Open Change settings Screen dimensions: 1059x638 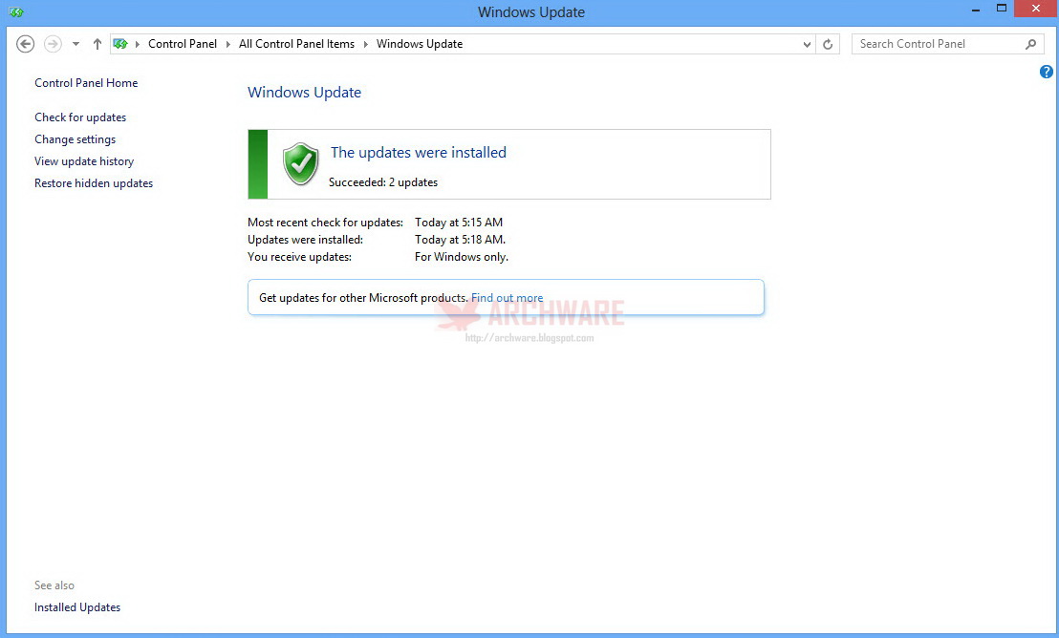coord(75,139)
